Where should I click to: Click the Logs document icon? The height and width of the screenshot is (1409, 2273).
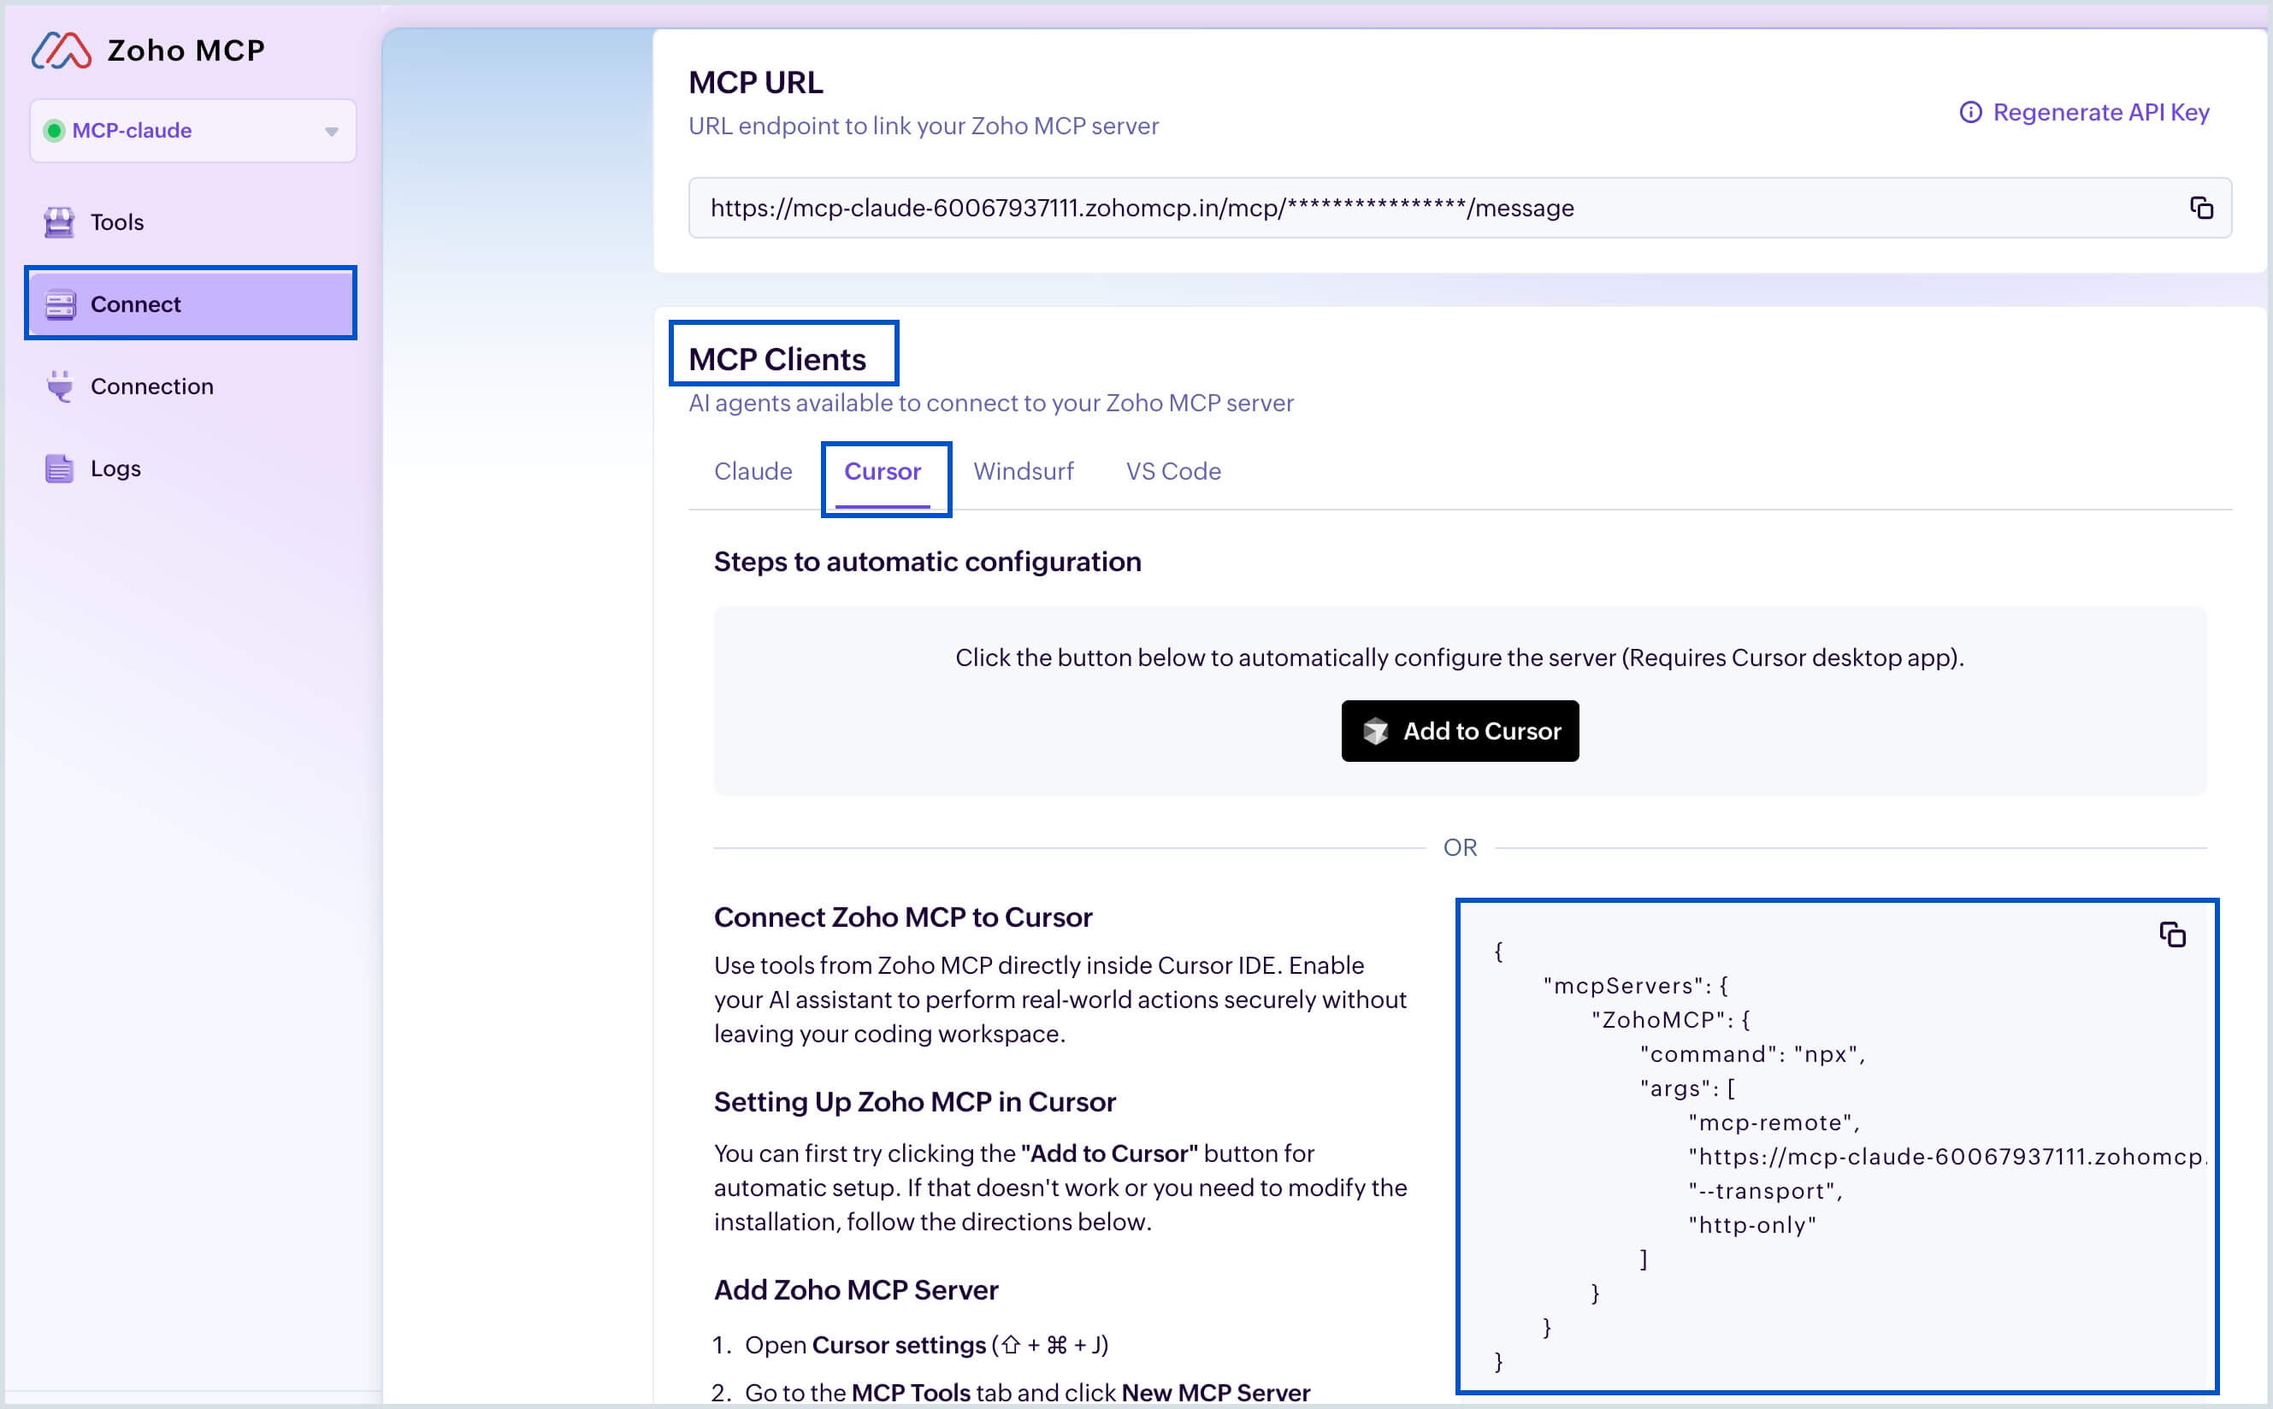(x=60, y=468)
